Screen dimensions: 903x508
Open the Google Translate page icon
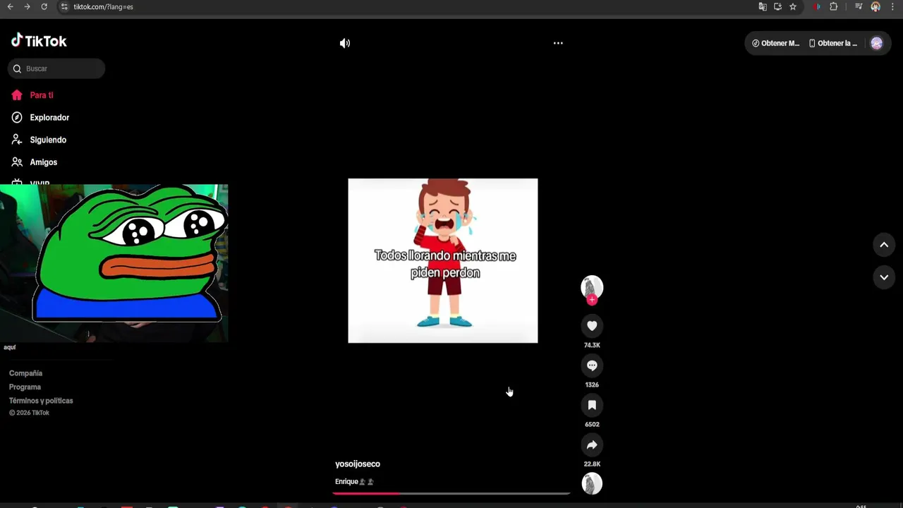click(763, 6)
